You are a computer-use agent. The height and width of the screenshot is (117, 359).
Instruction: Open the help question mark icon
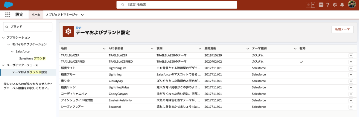coord(328,5)
